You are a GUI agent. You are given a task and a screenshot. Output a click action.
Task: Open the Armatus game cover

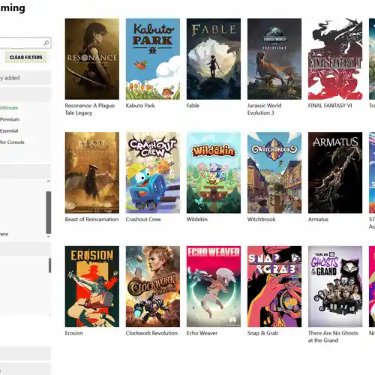point(335,172)
